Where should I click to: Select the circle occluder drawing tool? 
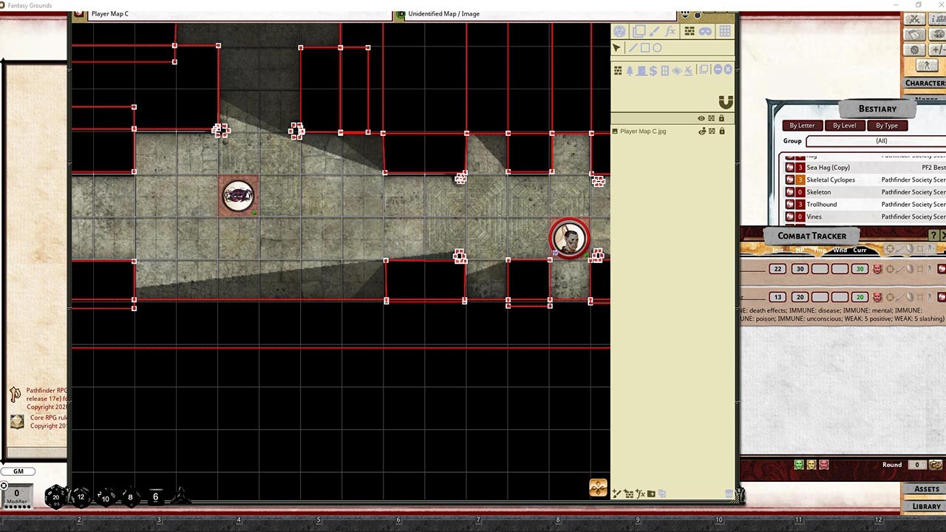pyautogui.click(x=657, y=47)
